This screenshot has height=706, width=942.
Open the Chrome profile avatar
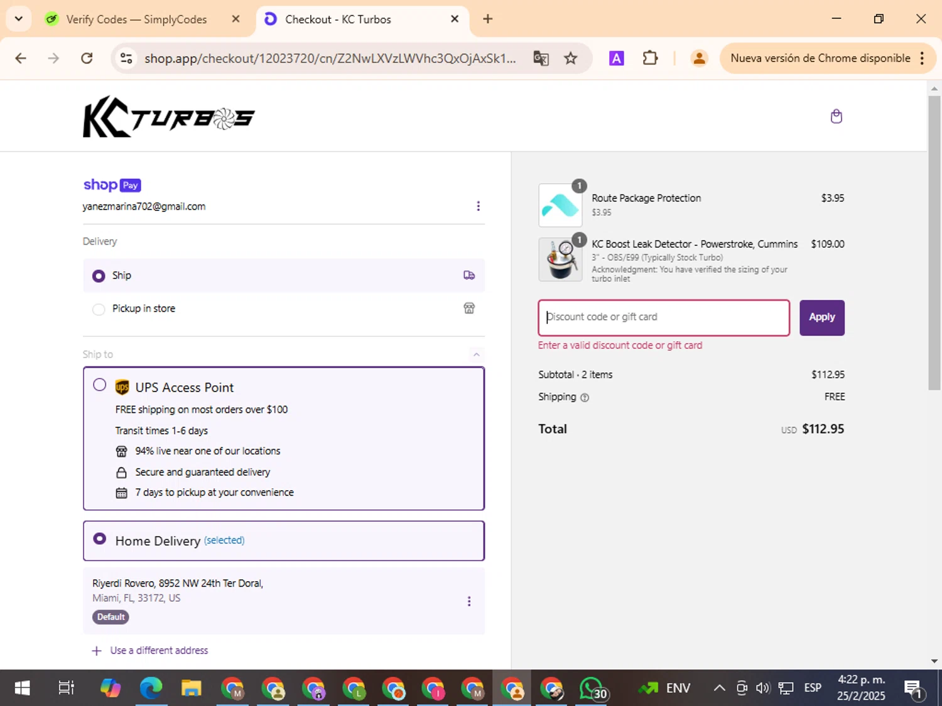[699, 58]
